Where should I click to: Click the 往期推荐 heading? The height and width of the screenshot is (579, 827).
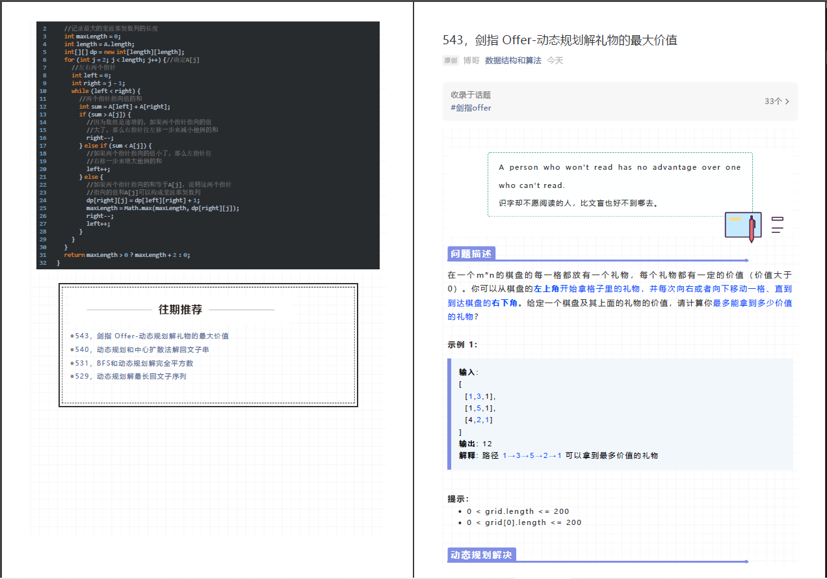coord(180,310)
